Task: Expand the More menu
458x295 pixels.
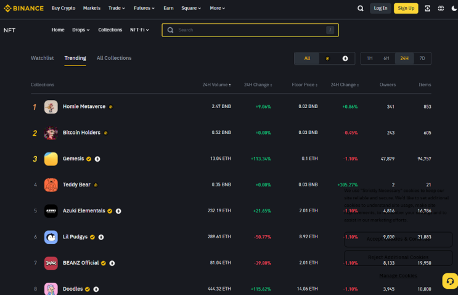Action: click(218, 8)
